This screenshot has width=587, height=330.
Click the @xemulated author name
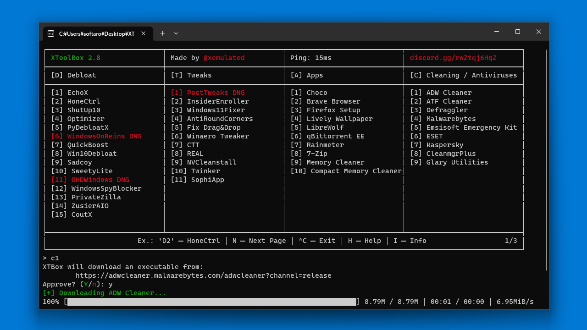pos(224,58)
